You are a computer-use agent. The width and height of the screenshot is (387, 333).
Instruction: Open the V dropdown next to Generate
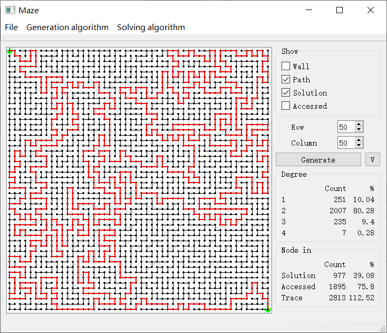(372, 159)
